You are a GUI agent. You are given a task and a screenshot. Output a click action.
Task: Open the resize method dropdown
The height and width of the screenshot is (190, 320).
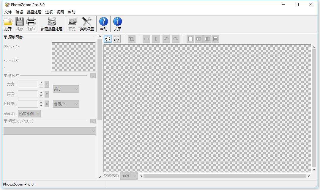pyautogui.click(x=50, y=131)
